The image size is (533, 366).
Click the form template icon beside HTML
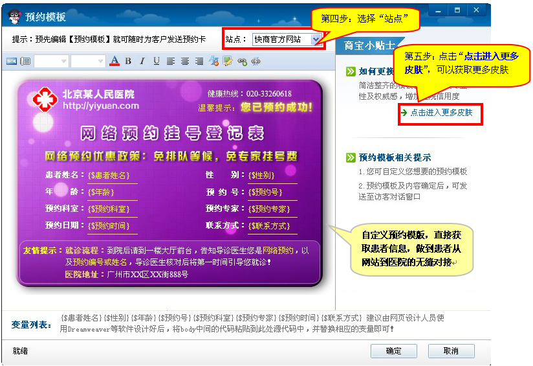click(x=25, y=62)
